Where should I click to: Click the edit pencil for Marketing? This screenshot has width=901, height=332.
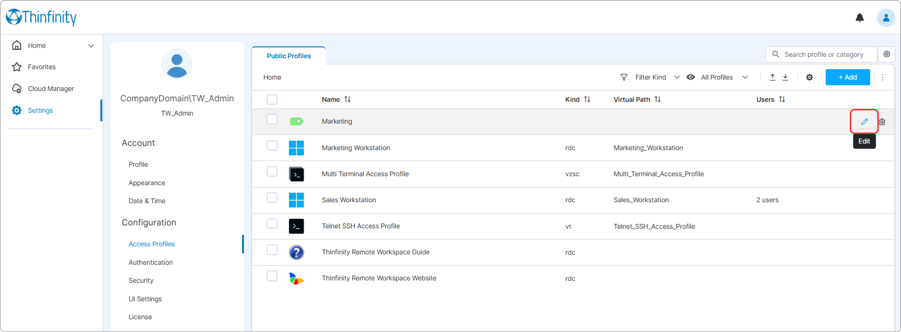(864, 122)
